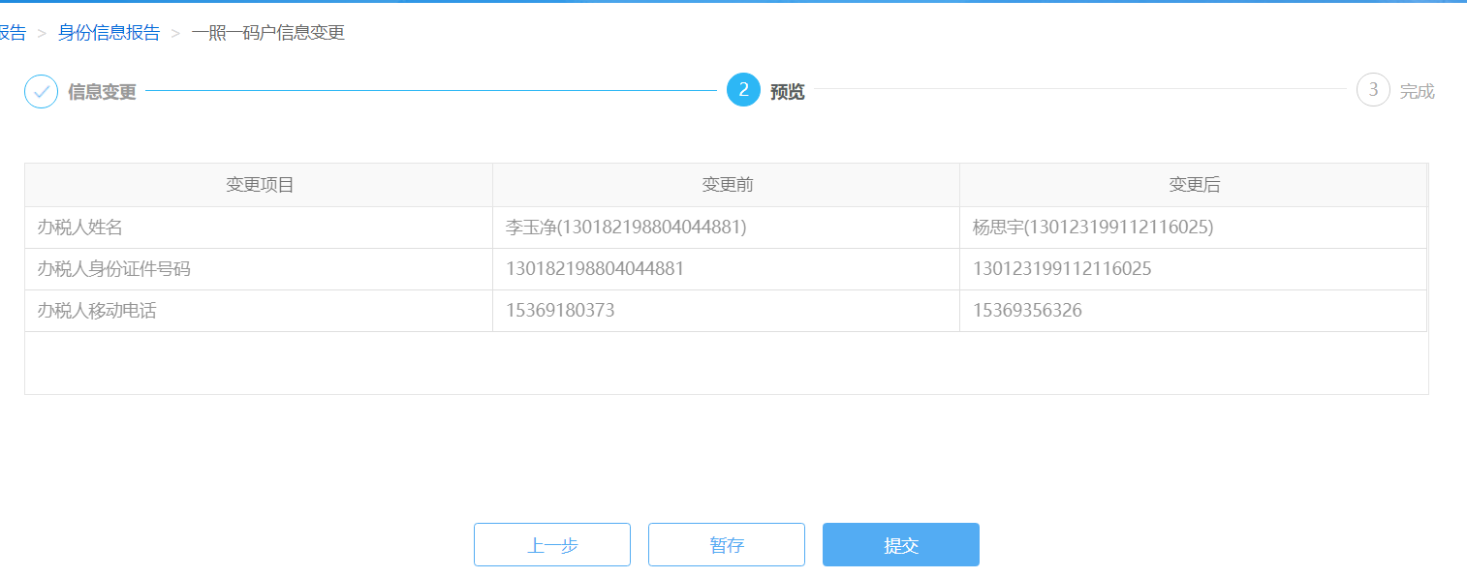Screen dimensions: 1467x578
Task: Select the 办税人身份证件号码 row label
Action: point(113,269)
